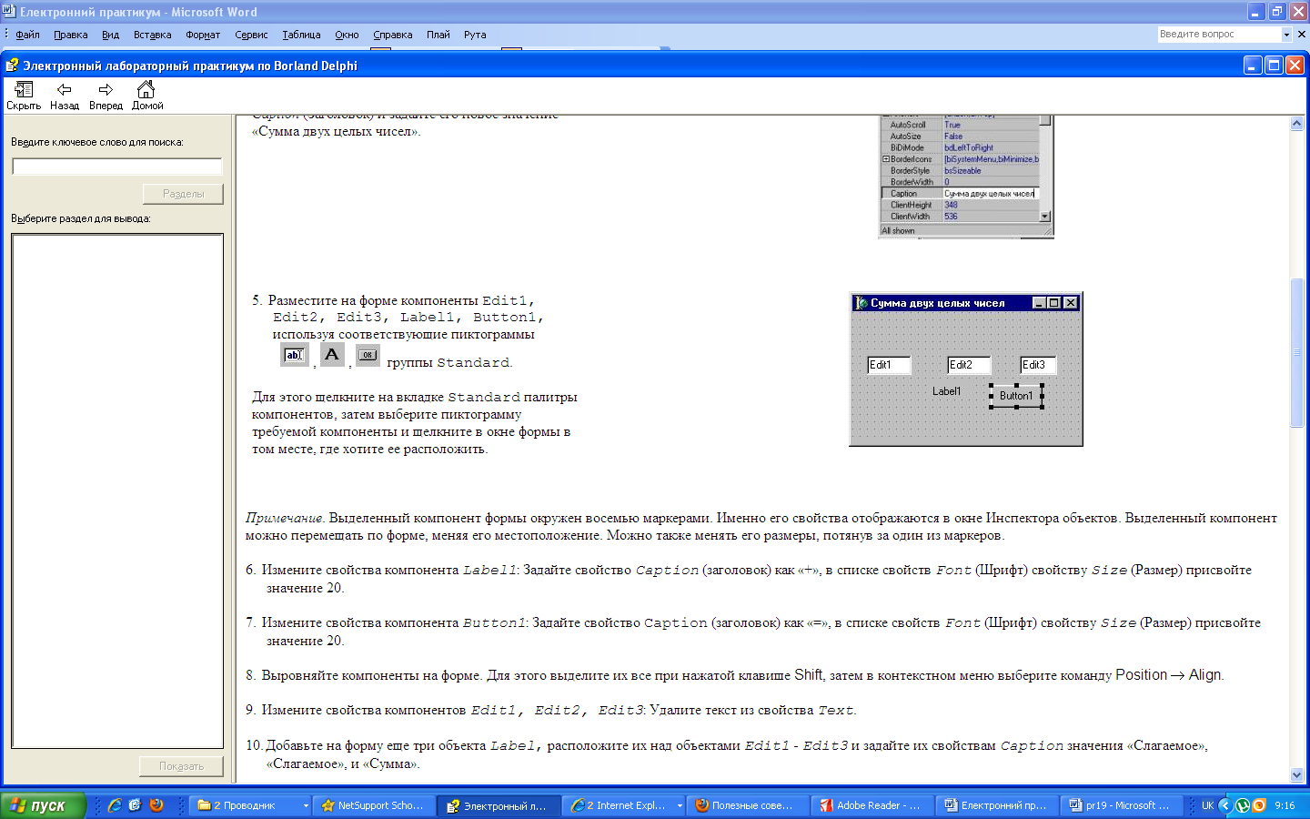Open the Сервис menu
Image resolution: width=1310 pixels, height=819 pixels.
point(251,35)
